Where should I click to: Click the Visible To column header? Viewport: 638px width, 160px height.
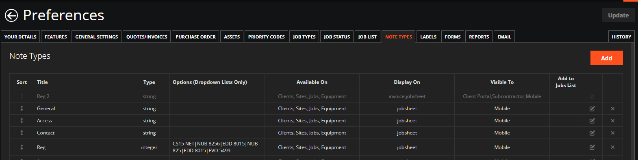pyautogui.click(x=502, y=82)
